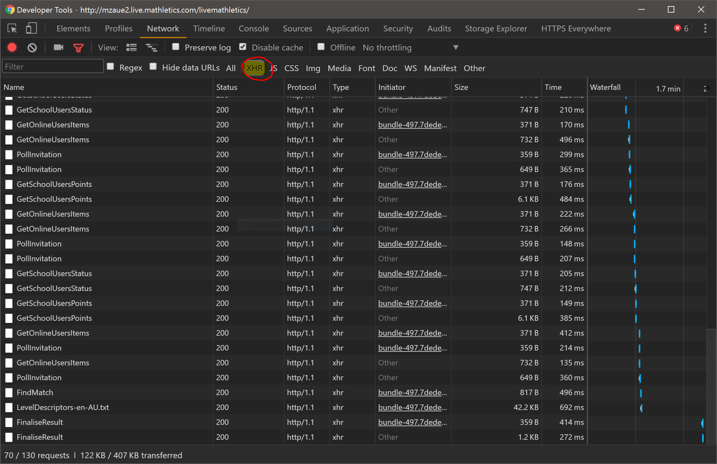This screenshot has height=464, width=717.
Task: Click the red record network log button
Action: (12, 48)
